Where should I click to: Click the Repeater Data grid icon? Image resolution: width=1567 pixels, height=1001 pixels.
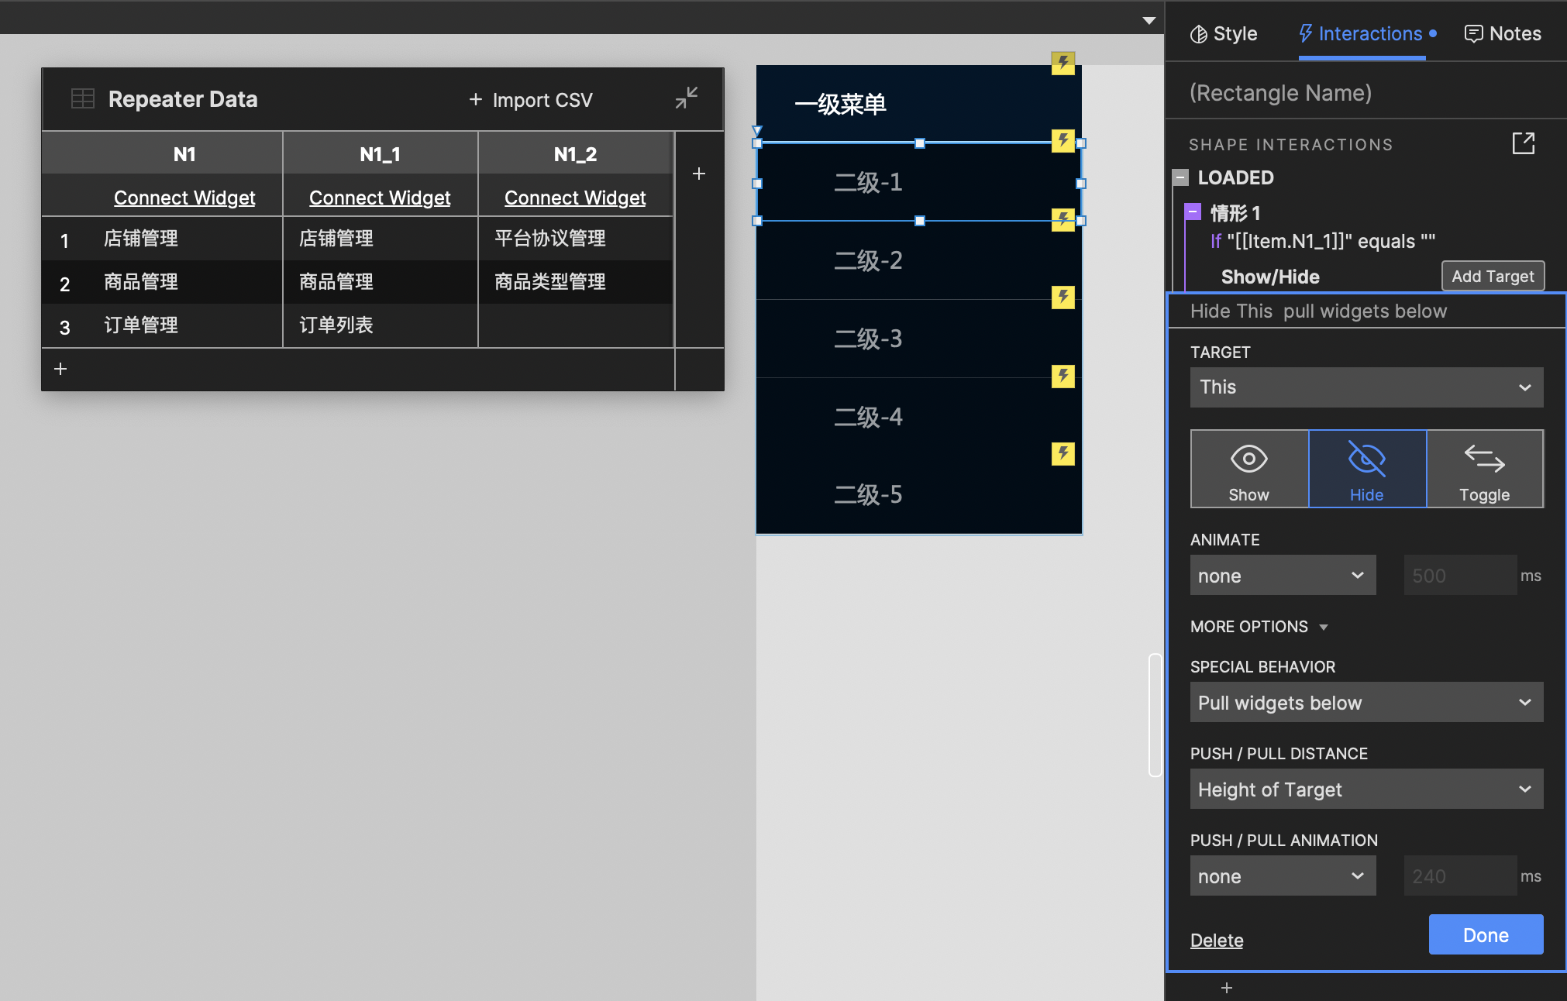[x=82, y=98]
